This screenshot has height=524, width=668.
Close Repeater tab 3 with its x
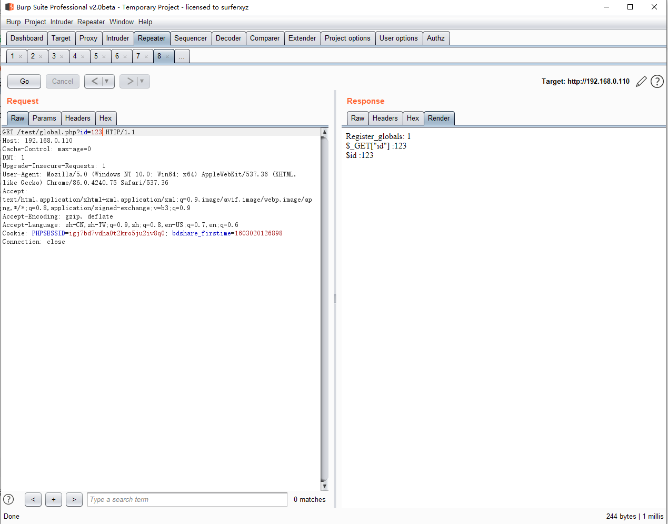point(62,56)
